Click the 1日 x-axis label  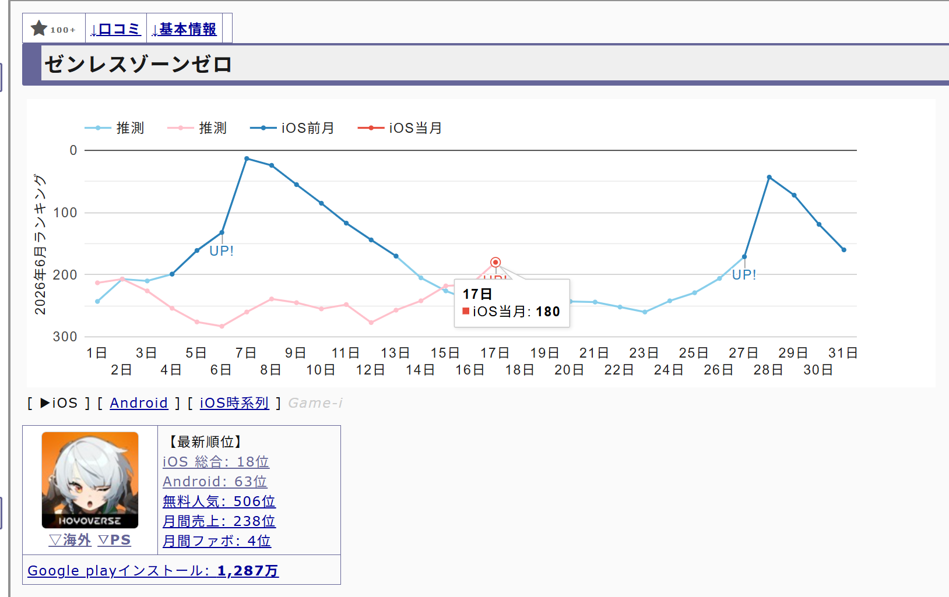(x=97, y=353)
